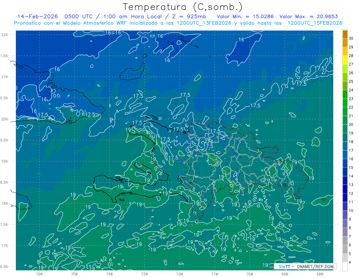Click the "Temperatura (C,somb.)" chart title
Image resolution: width=359 pixels, height=278 pixels.
coord(183,7)
